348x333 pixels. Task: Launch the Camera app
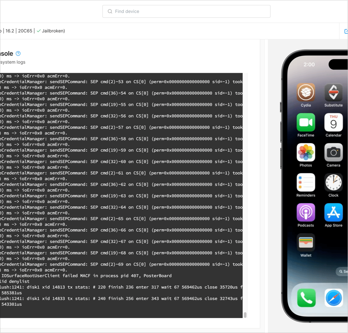coord(333,152)
